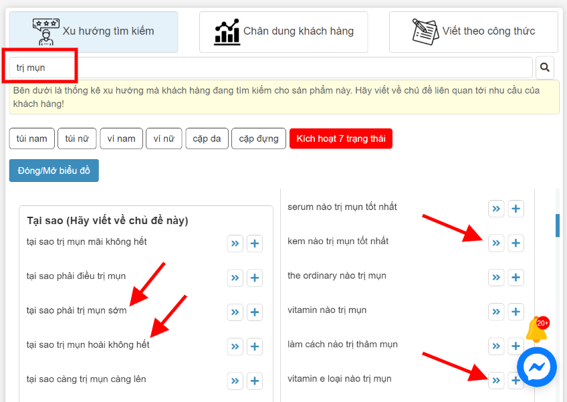Add 'vitamin nào trị mụn' with plus
Screen dimensions: 567x402
(516, 312)
